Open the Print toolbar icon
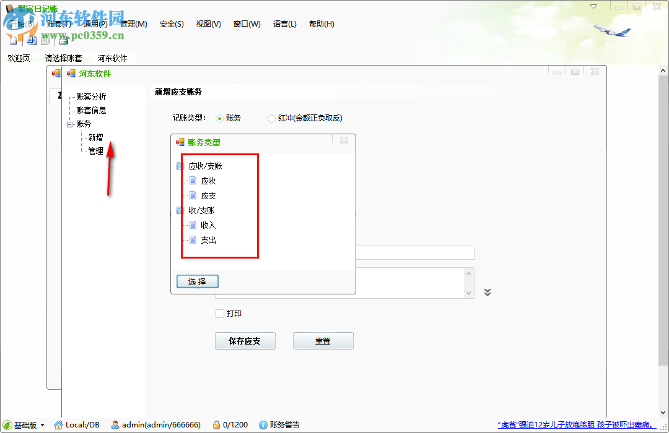This screenshot has width=669, height=433. point(63,40)
